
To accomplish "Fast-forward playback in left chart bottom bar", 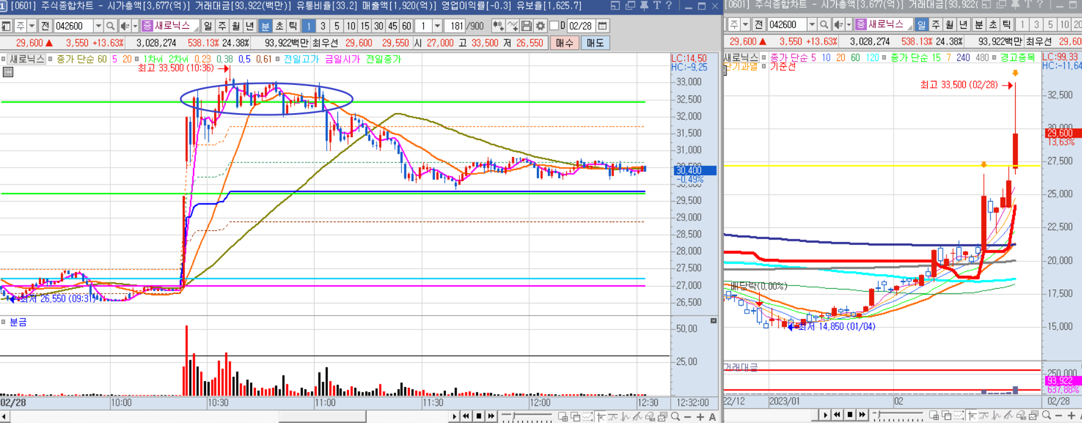I will point(491,417).
